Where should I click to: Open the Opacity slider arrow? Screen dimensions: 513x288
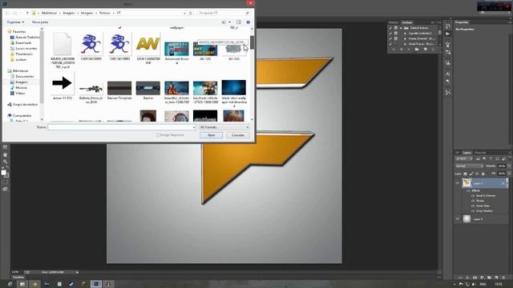point(510,166)
